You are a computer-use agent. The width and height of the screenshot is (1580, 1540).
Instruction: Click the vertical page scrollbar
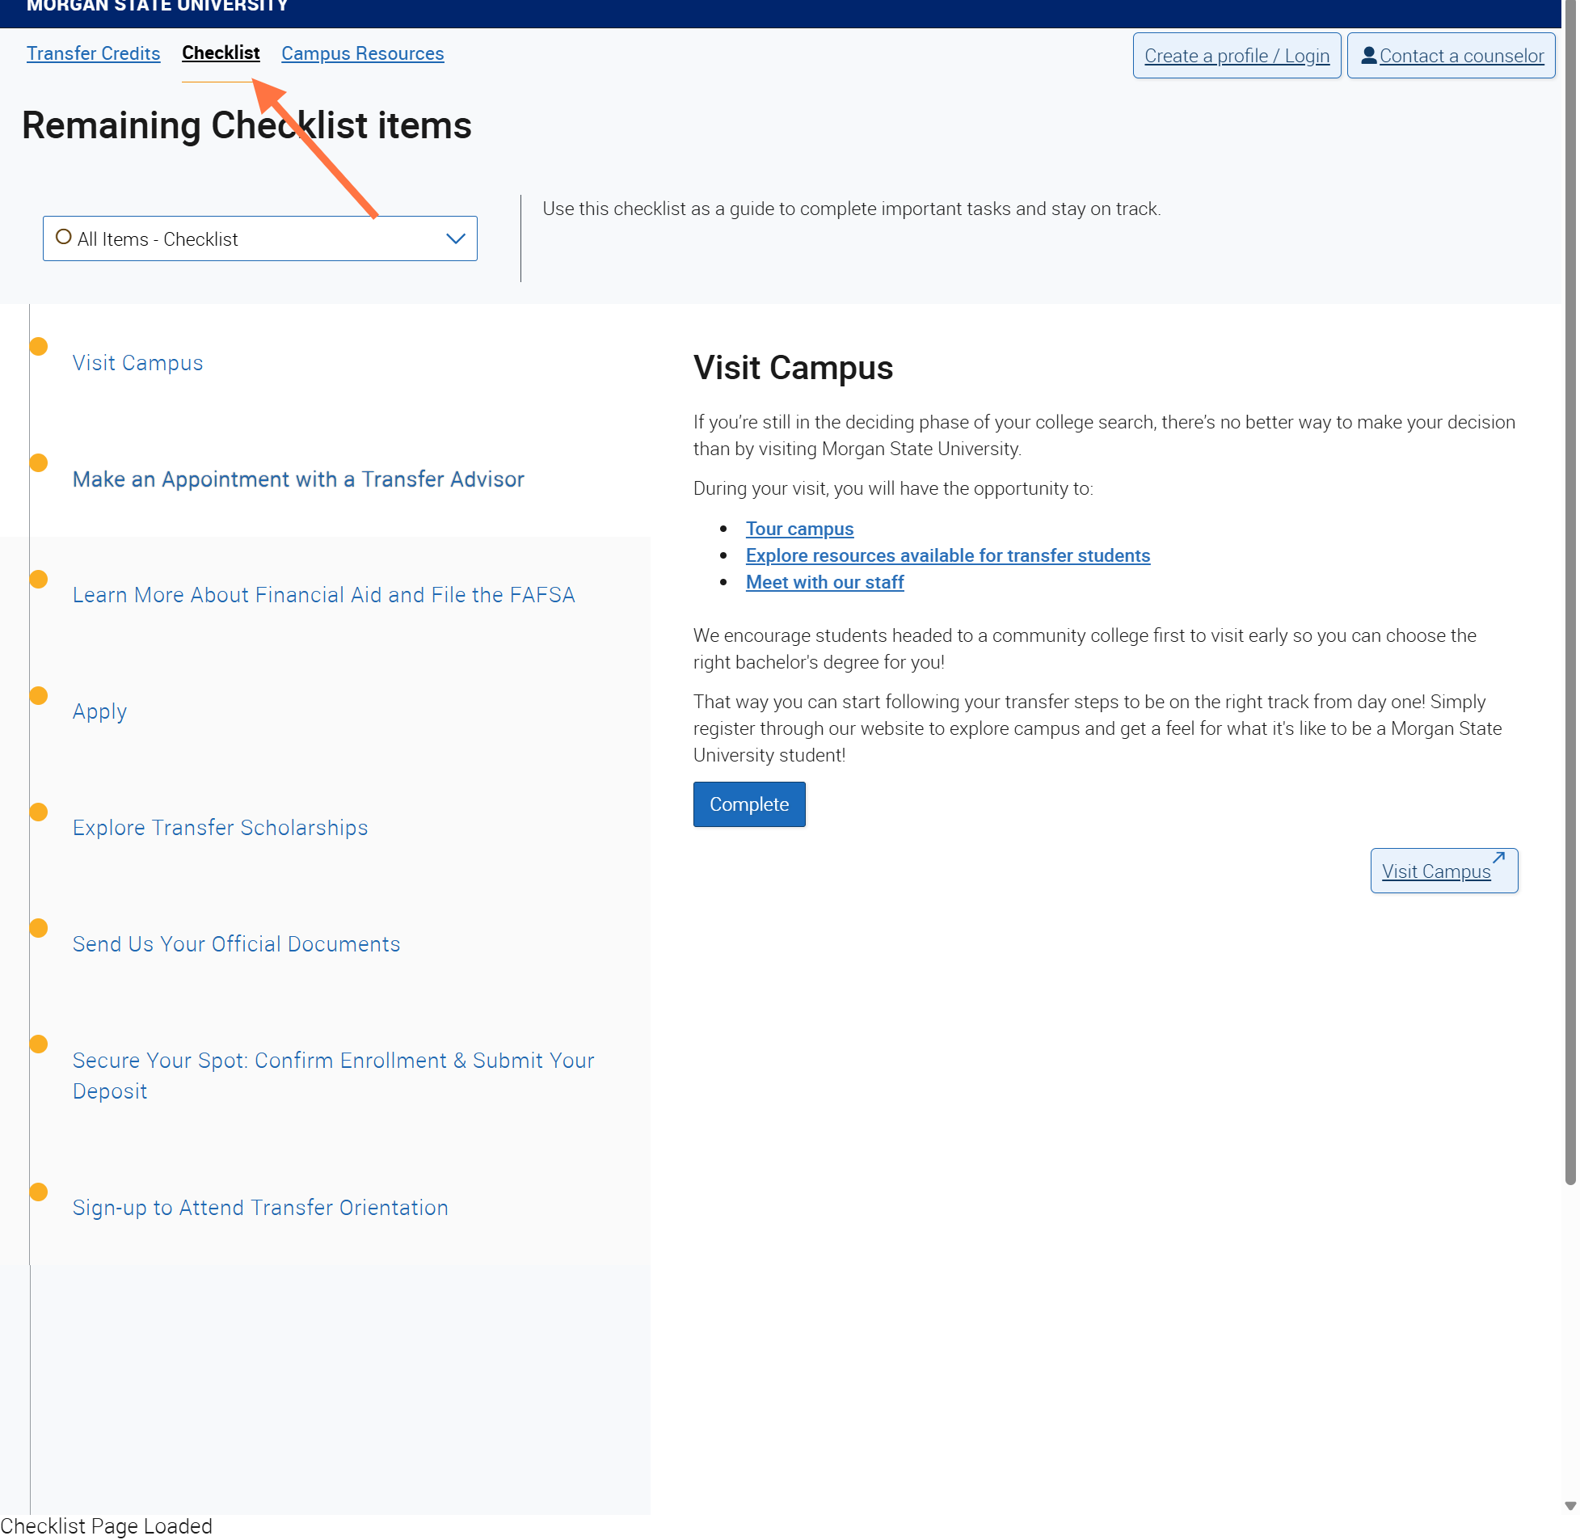click(1570, 594)
